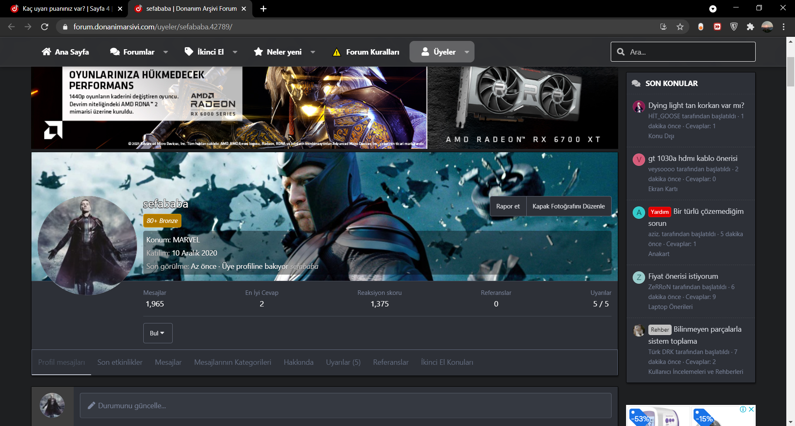Image resolution: width=795 pixels, height=426 pixels.
Task: Click the tab search dropdown circle icon
Action: coord(713,9)
